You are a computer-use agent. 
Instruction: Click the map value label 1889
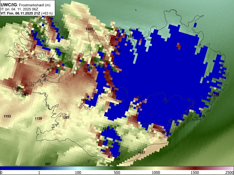pyautogui.click(x=117, y=51)
